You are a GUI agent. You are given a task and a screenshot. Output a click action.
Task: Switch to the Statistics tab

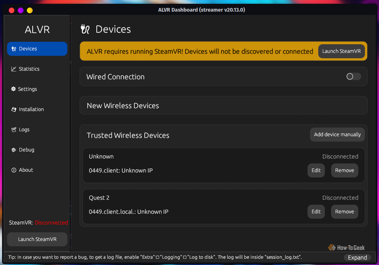pyautogui.click(x=28, y=69)
